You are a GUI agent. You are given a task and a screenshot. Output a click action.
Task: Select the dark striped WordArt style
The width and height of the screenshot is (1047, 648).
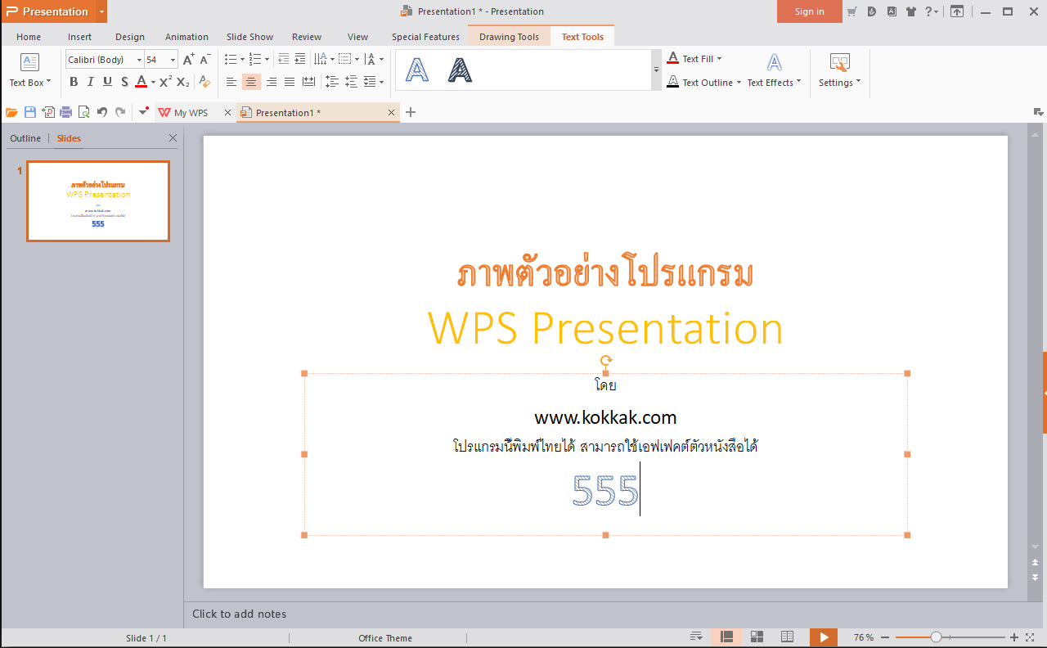tap(460, 70)
